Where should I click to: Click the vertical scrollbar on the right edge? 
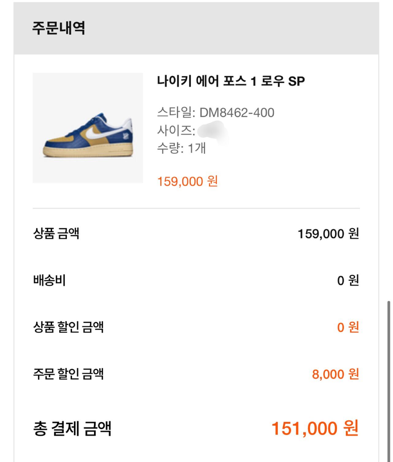pyautogui.click(x=389, y=380)
